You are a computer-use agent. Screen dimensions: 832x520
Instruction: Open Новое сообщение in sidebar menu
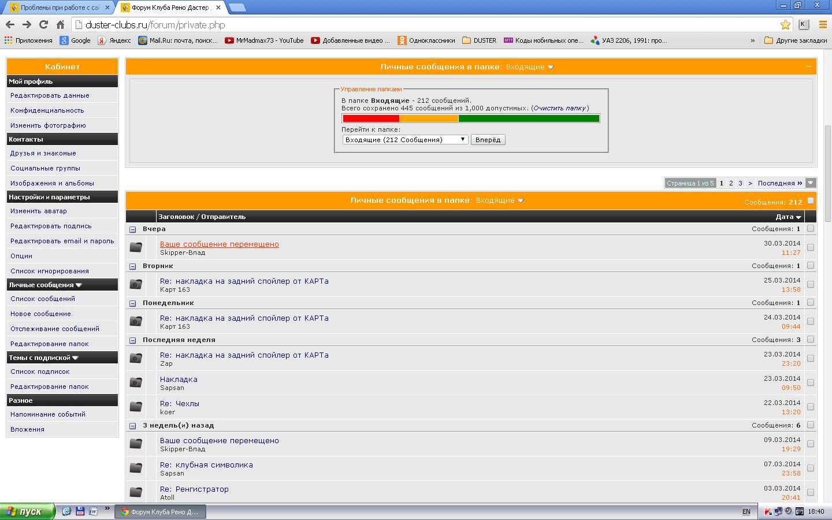point(40,314)
